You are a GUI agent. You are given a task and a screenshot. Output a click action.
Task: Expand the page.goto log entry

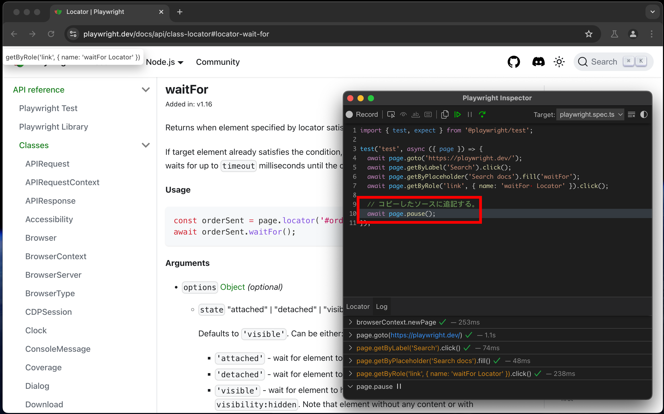point(350,335)
